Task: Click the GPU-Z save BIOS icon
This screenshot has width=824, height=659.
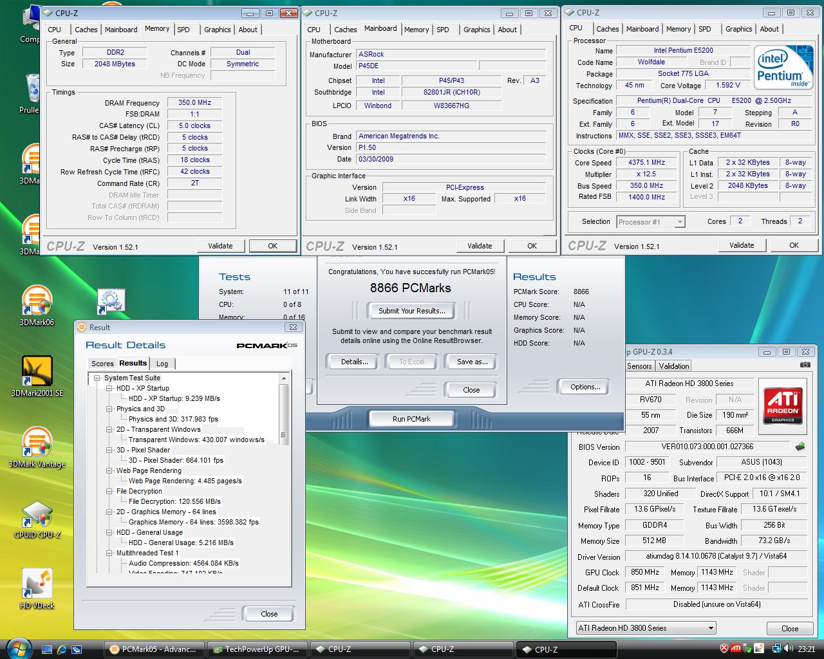Action: (x=800, y=446)
